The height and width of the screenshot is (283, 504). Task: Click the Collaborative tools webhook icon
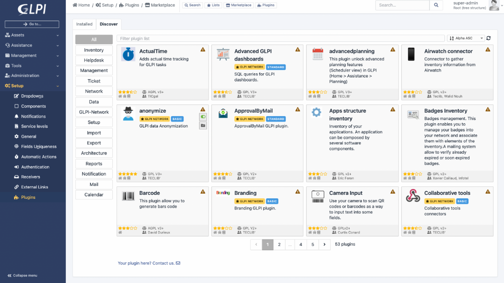click(413, 196)
